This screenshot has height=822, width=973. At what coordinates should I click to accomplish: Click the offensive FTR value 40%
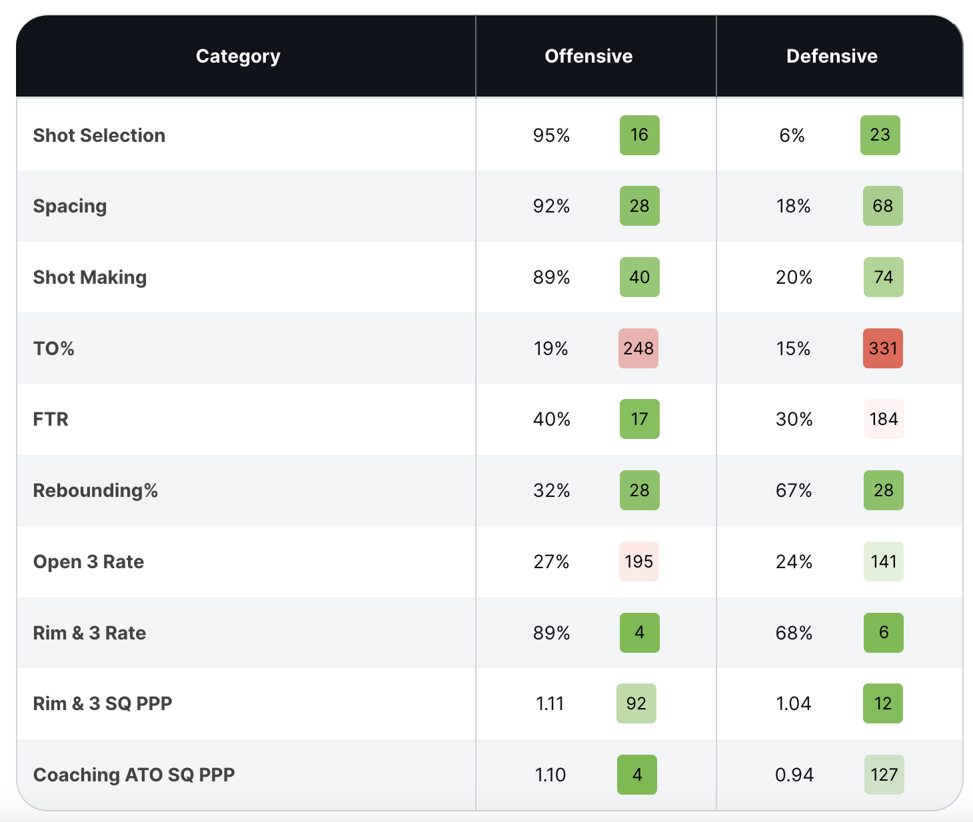coord(551,419)
